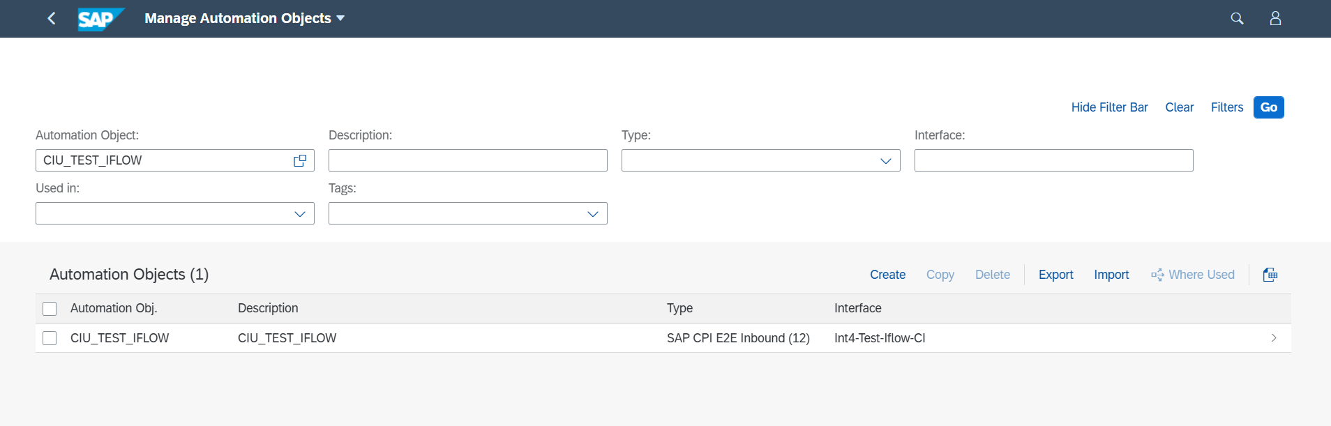The image size is (1331, 426).
Task: Open CIU_TEST_IFLOW row details arrow
Action: [1274, 338]
